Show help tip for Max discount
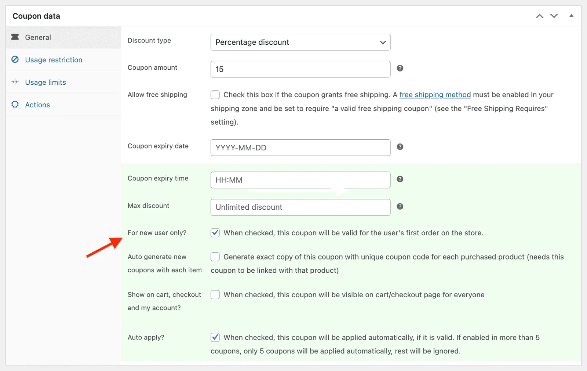The image size is (587, 371). coord(400,206)
